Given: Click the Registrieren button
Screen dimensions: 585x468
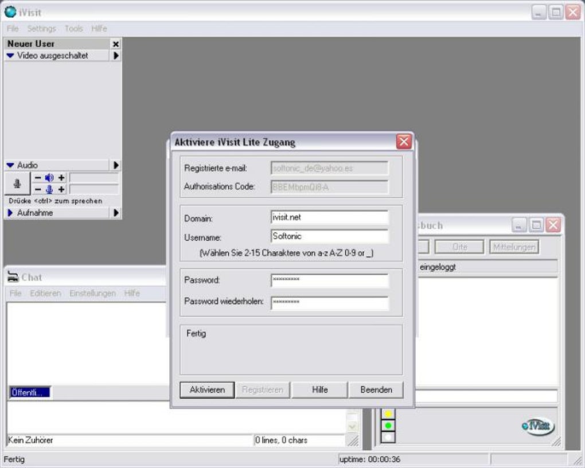Looking at the screenshot, I should point(263,390).
